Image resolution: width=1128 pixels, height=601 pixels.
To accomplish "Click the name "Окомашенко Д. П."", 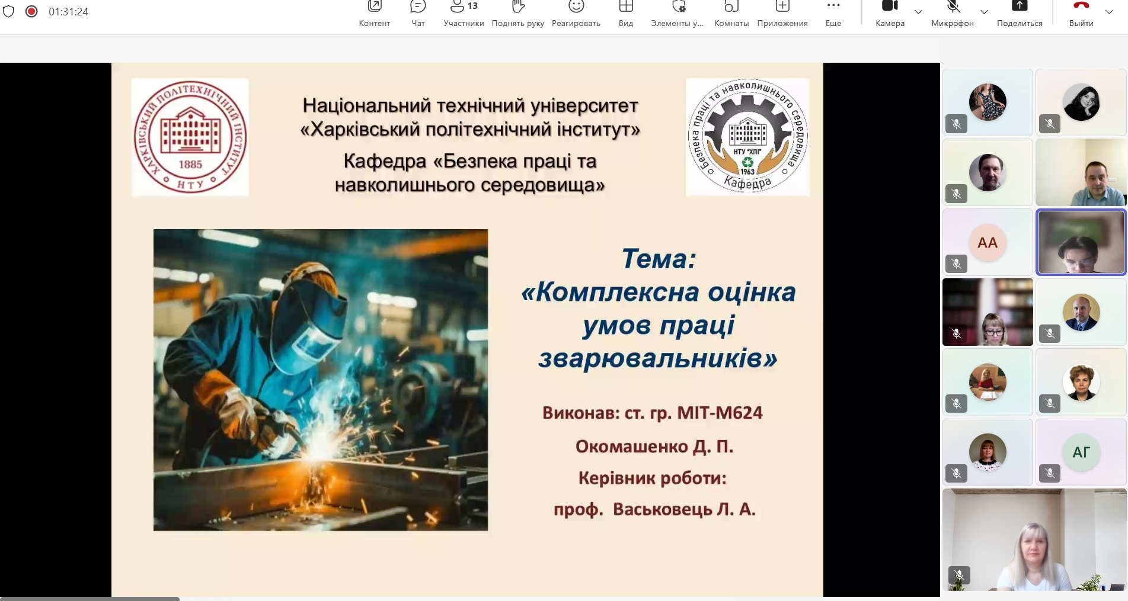I will click(x=654, y=446).
